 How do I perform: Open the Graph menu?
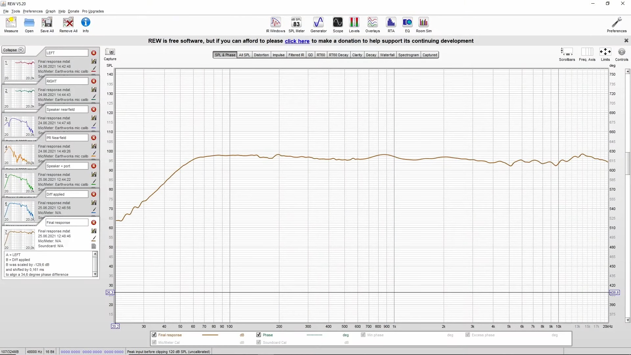tap(50, 11)
